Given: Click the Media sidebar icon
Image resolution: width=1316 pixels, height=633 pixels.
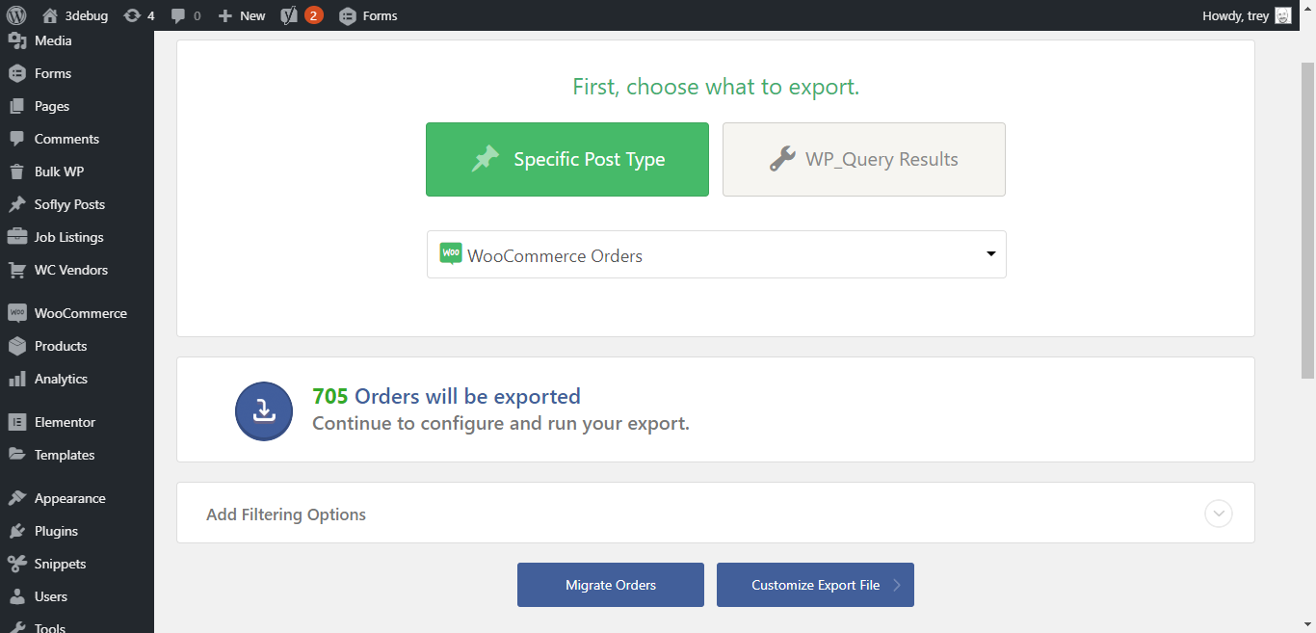Looking at the screenshot, I should [x=16, y=40].
